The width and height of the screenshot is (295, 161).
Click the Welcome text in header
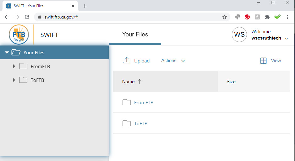pos(261,32)
